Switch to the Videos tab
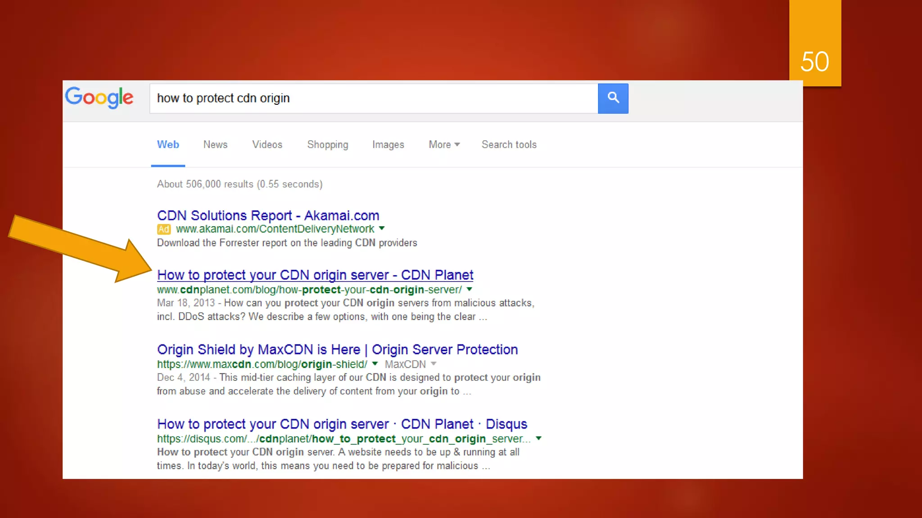The height and width of the screenshot is (518, 922). pos(267,145)
